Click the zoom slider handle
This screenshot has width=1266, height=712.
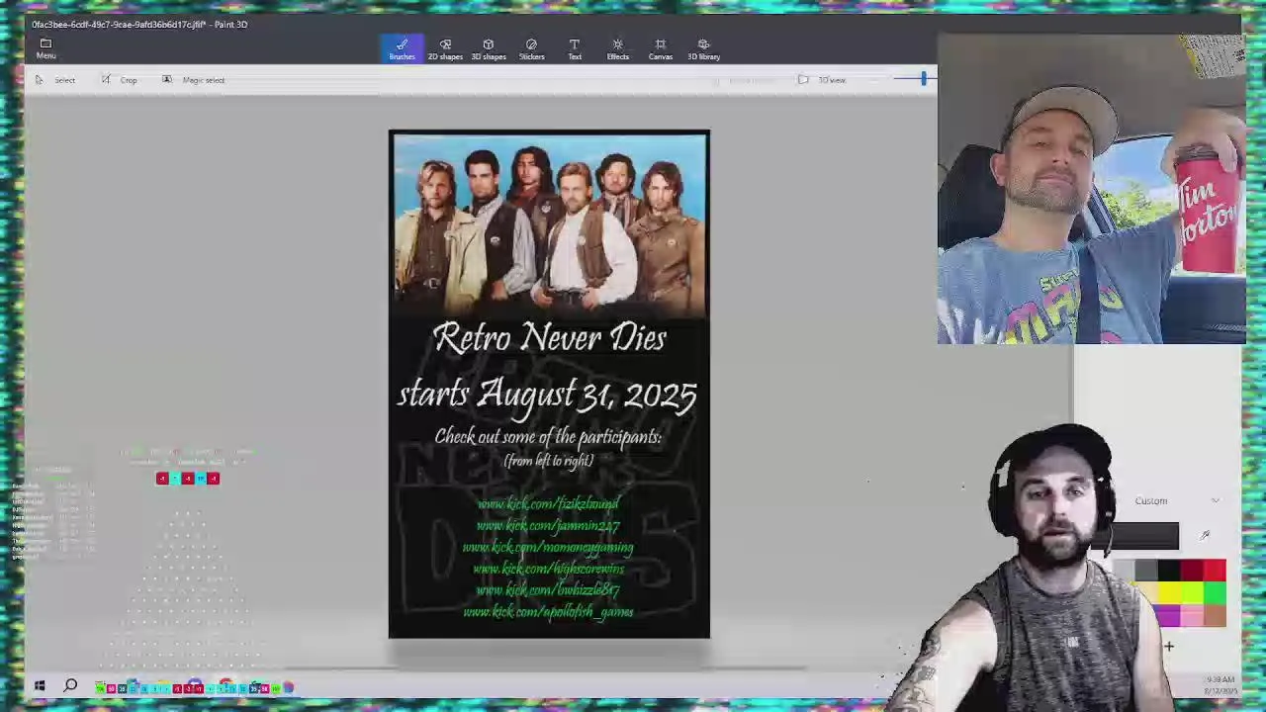click(x=924, y=79)
